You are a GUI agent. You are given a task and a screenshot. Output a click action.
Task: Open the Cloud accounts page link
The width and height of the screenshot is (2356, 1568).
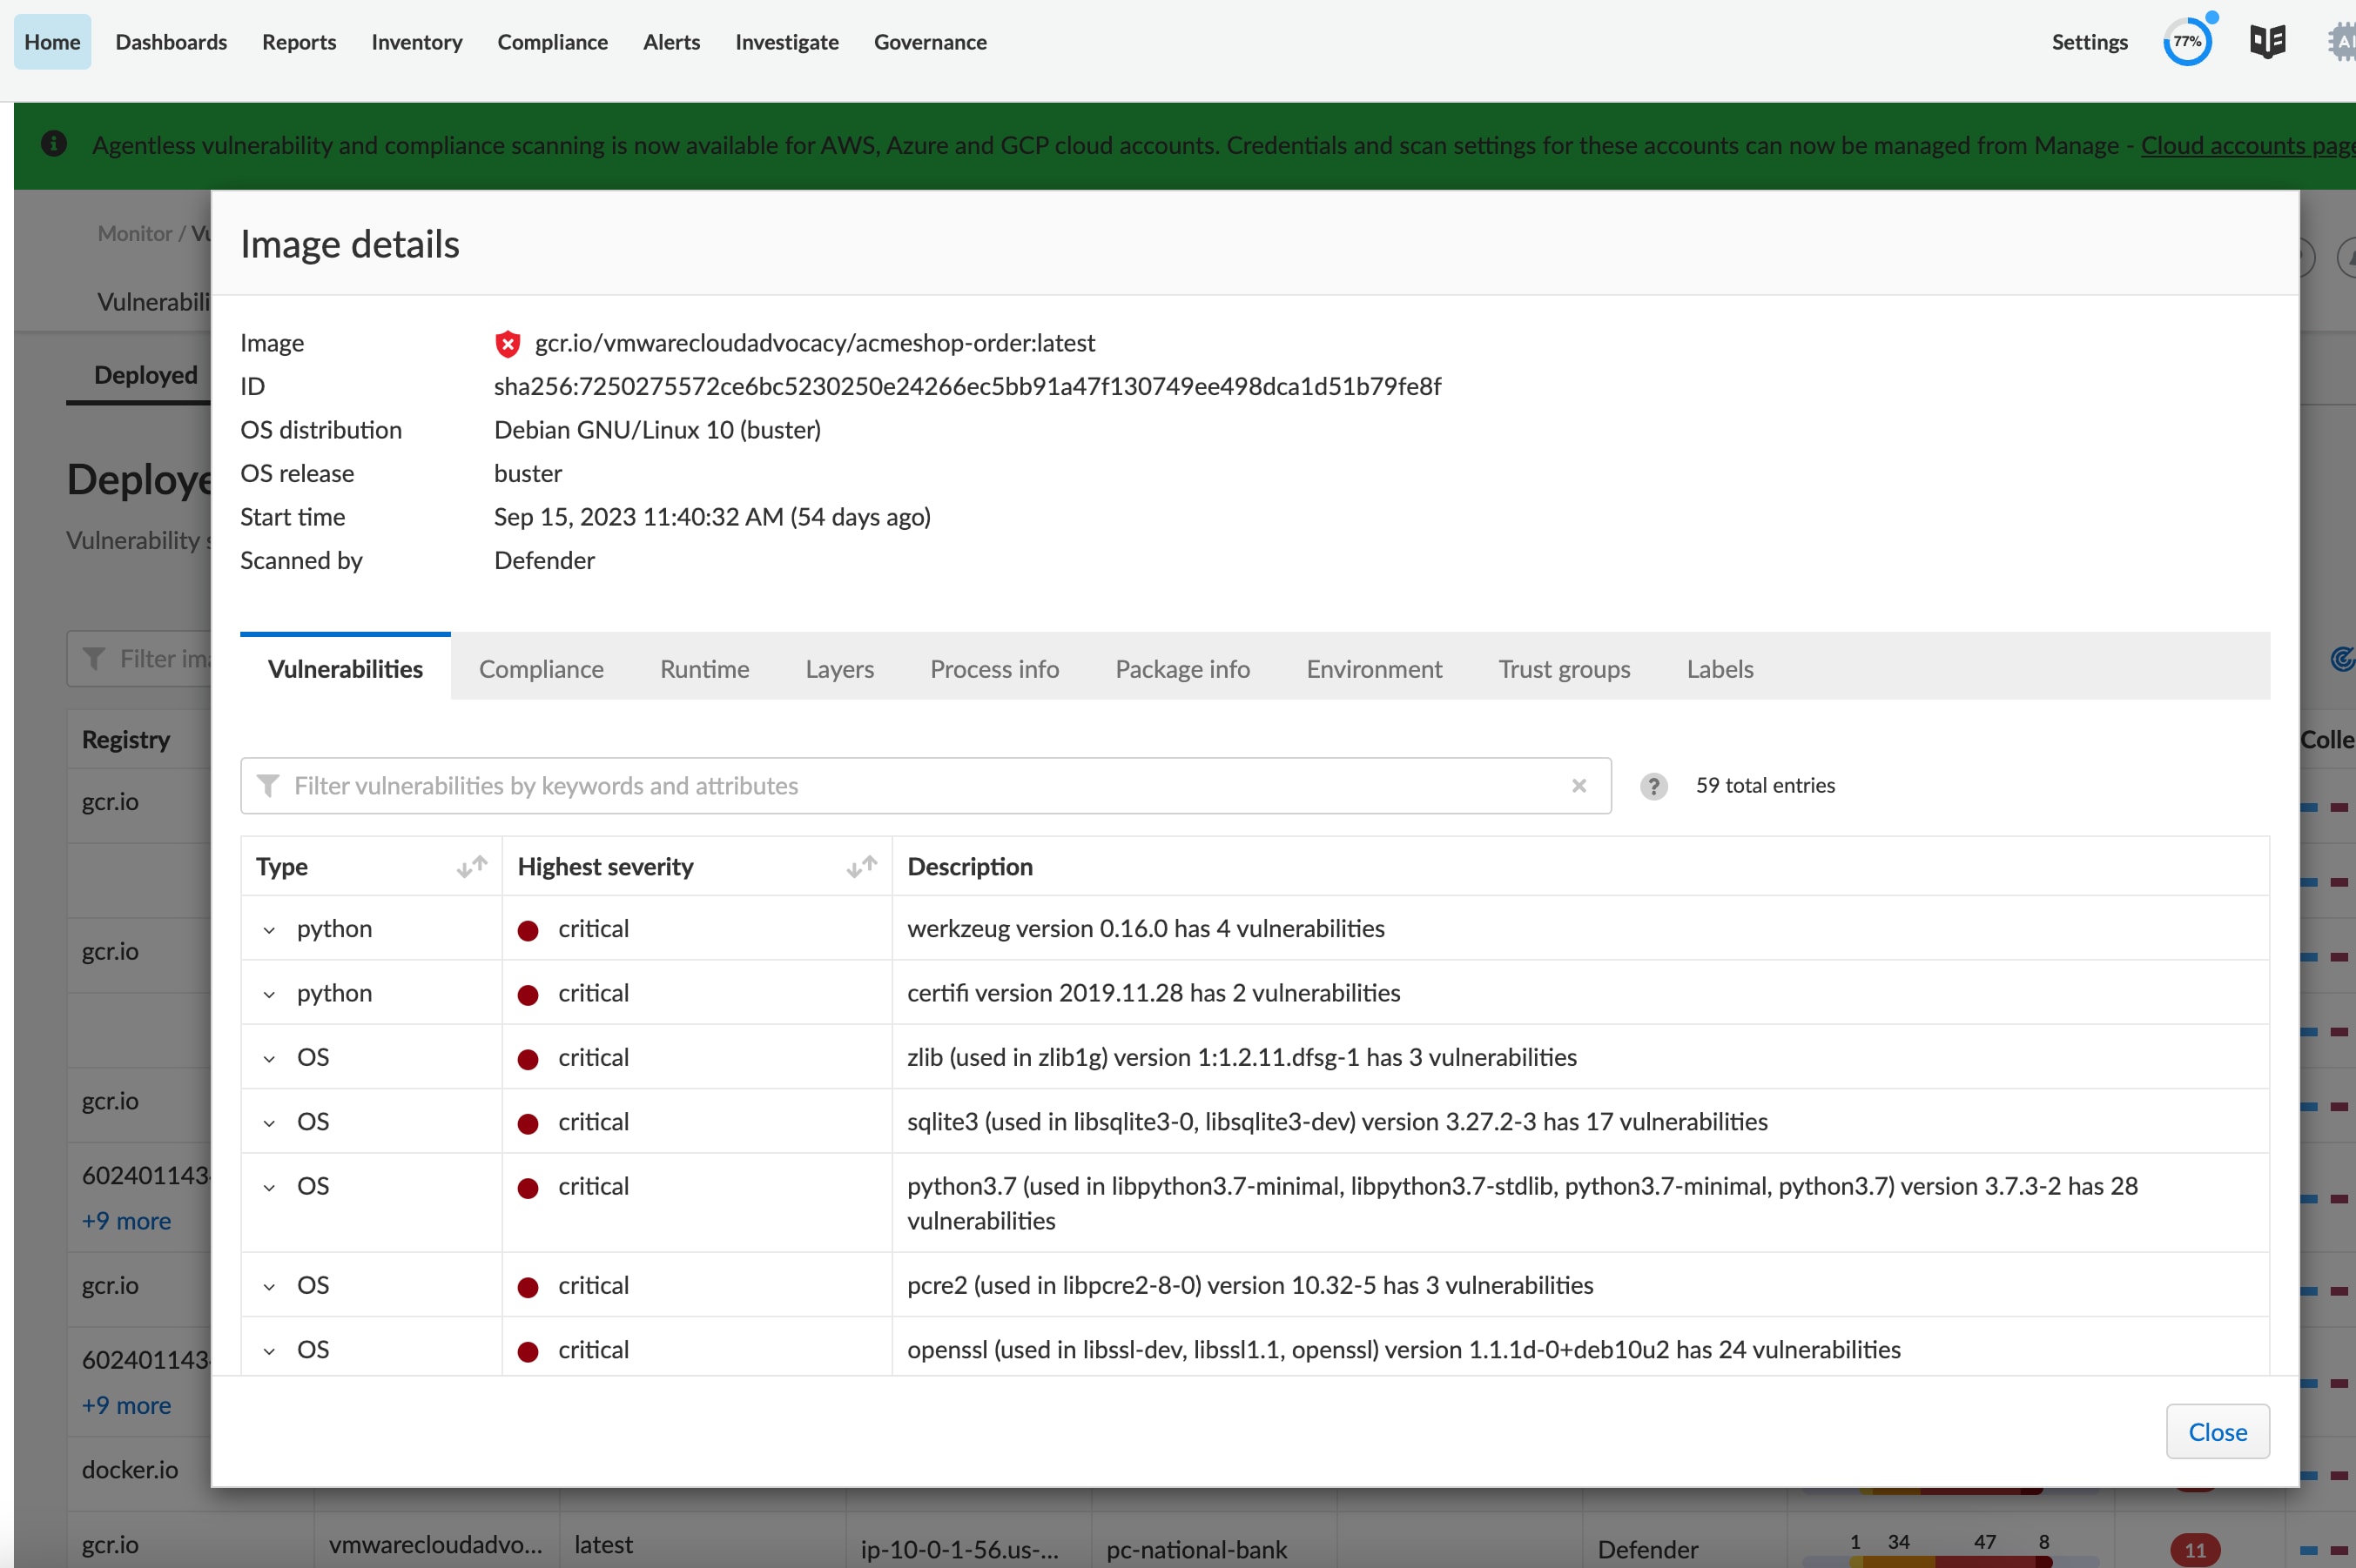2246,145
